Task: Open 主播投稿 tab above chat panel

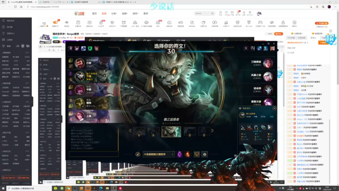Action: click(x=297, y=34)
